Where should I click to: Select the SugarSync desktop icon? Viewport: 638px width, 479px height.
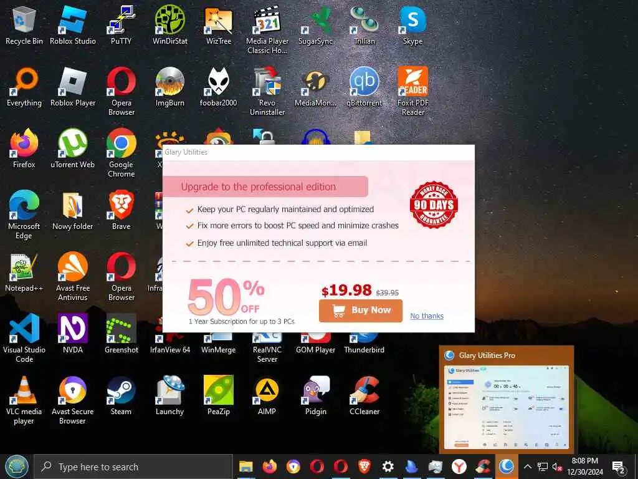click(316, 25)
